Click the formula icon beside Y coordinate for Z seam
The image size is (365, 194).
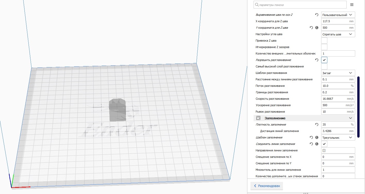point(317,28)
